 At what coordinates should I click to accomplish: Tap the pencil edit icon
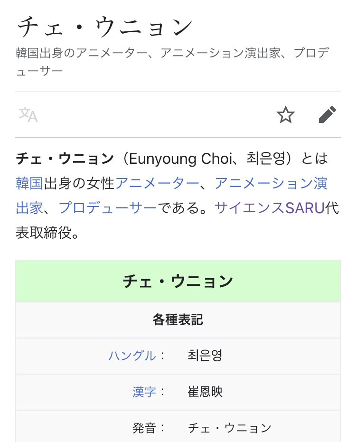[x=327, y=114]
